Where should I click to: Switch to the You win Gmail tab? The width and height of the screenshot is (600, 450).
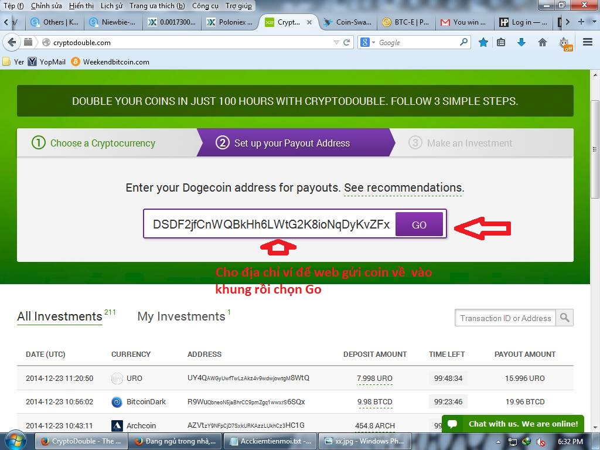click(464, 22)
